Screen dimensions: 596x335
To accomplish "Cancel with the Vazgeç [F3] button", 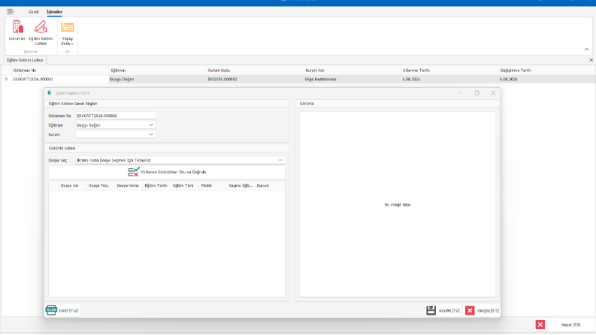I will (482, 310).
